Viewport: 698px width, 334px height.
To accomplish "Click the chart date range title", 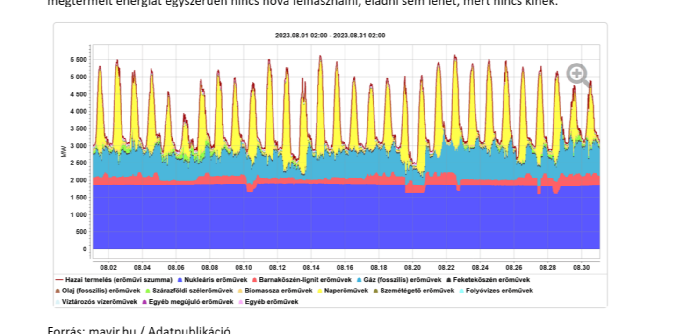I will [x=330, y=36].
